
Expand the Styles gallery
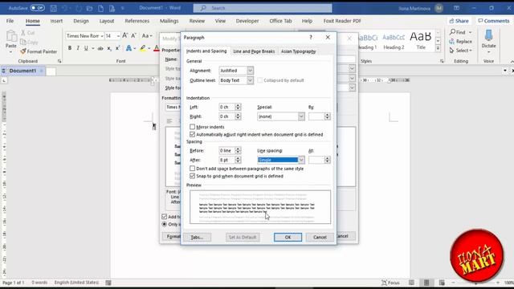tap(438, 48)
